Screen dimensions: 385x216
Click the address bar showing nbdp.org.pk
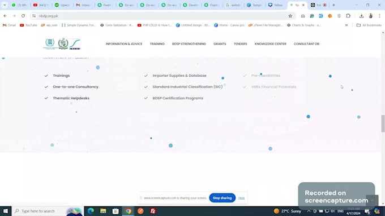pos(162,16)
